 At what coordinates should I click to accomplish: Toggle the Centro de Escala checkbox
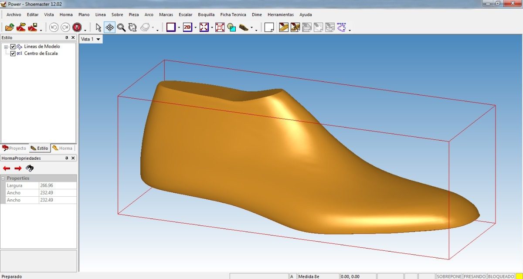pos(13,54)
